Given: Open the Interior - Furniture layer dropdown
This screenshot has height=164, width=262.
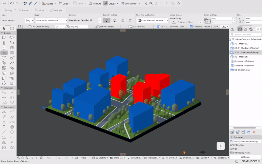Looking at the screenshot, I should pos(51,20).
